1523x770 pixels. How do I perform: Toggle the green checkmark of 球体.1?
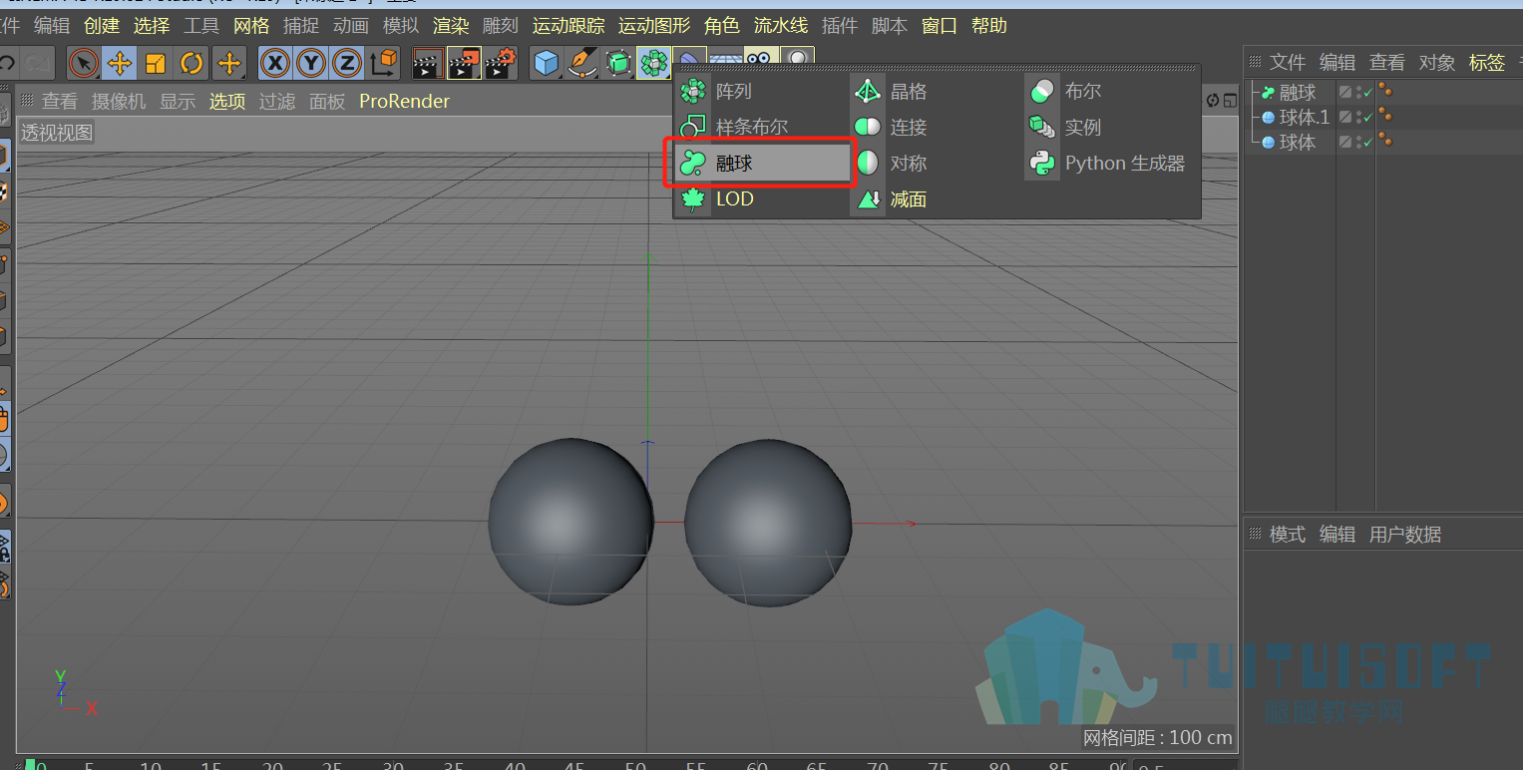point(1368,118)
